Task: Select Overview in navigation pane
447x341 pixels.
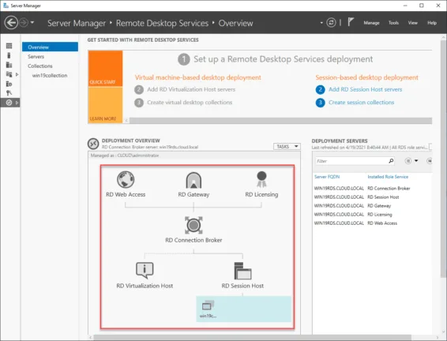Action: click(51, 47)
